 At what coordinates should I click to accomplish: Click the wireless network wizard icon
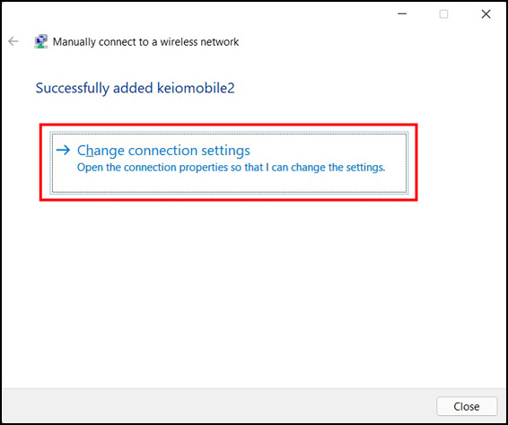(x=40, y=41)
